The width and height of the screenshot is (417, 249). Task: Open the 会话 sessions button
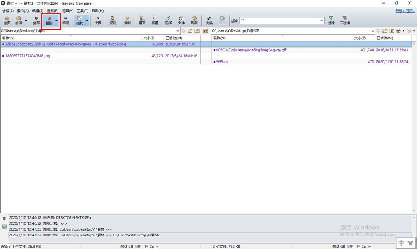pos(18,20)
